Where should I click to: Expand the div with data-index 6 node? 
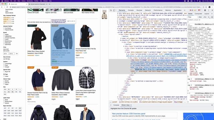pos(118,13)
